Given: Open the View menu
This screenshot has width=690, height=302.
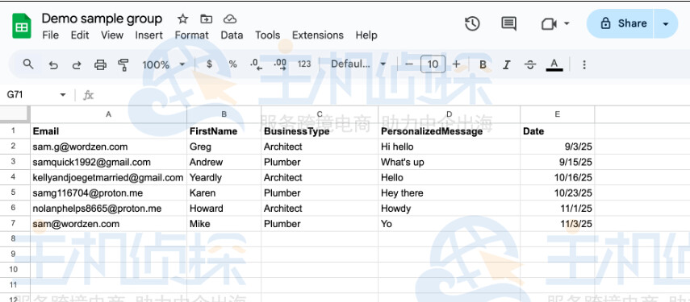Looking at the screenshot, I should tap(112, 35).
